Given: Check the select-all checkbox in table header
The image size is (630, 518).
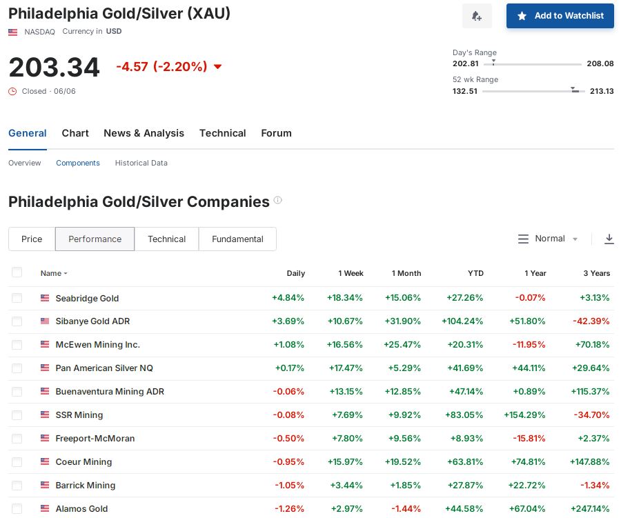Looking at the screenshot, I should 17,272.
